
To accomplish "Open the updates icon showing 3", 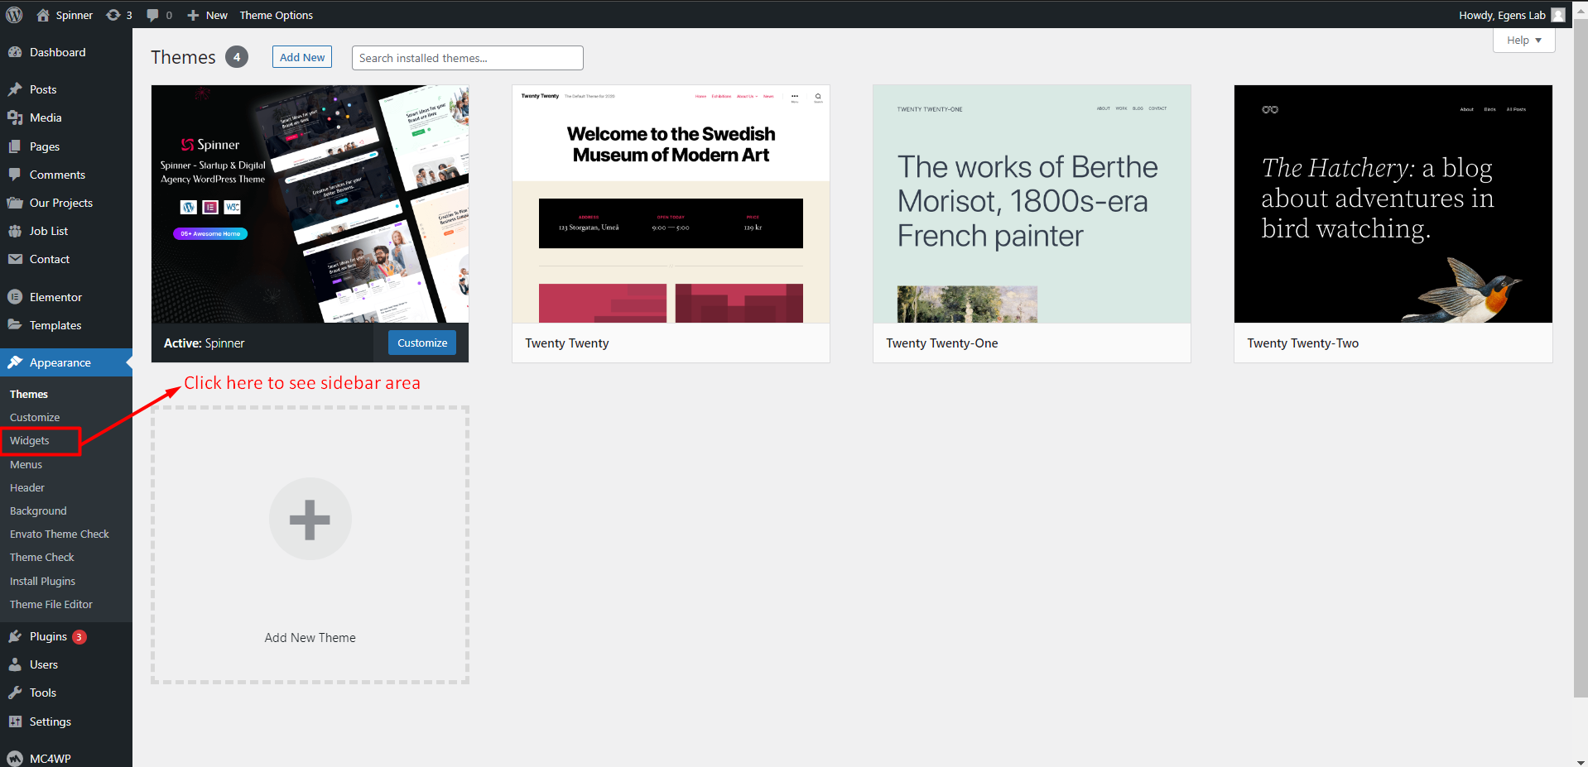I will click(113, 15).
